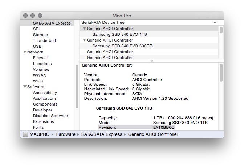Open Locations under Network

(x=42, y=64)
